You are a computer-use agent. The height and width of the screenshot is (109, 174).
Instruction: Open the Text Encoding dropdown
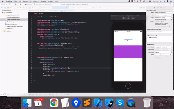(163, 47)
